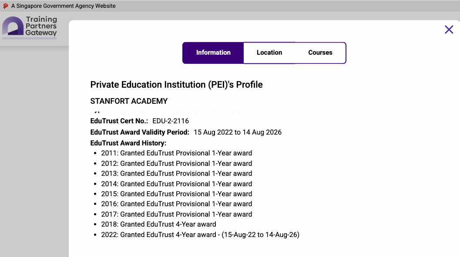Image resolution: width=460 pixels, height=257 pixels.
Task: Select the Information tab
Action: [x=213, y=53]
